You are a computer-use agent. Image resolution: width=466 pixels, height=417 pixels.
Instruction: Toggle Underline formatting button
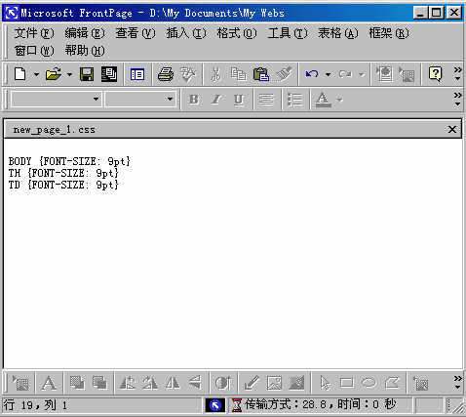239,100
